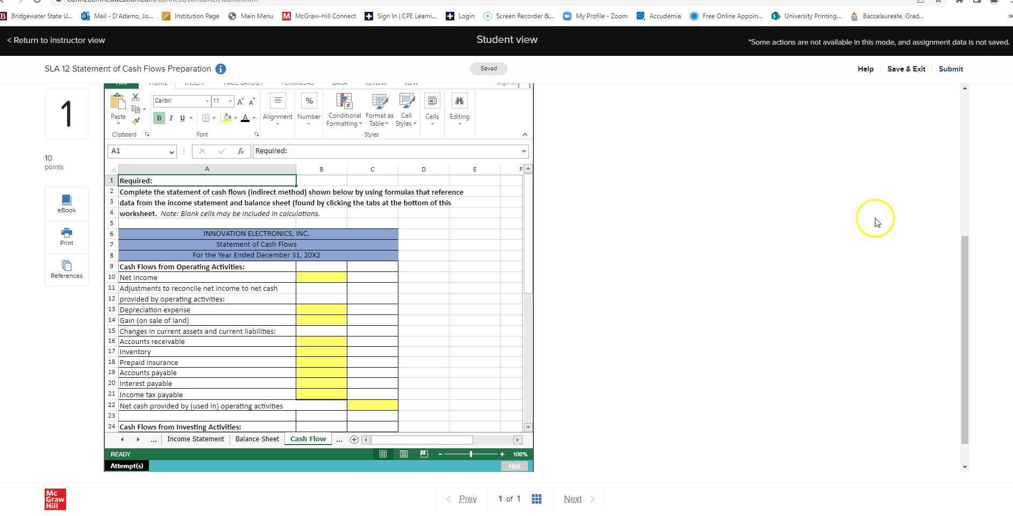This screenshot has width=1013, height=516.
Task: Open the font size 11 dropdown
Action: click(230, 101)
